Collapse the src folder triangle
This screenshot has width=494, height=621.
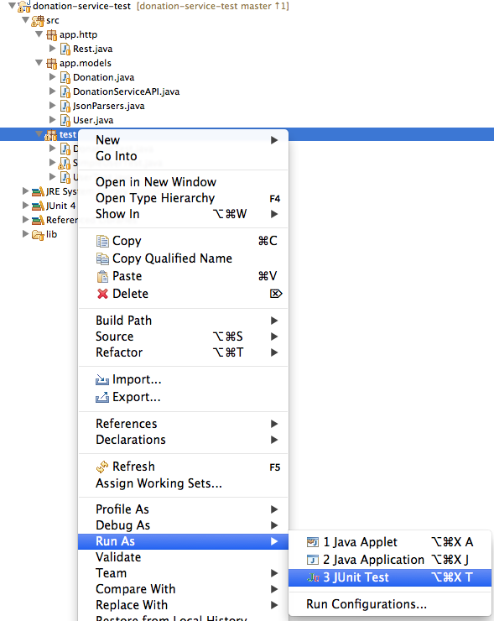click(25, 19)
